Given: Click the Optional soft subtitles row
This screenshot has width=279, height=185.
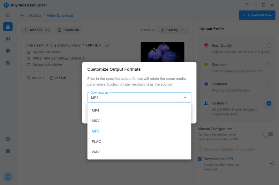Looking at the screenshot, I should point(47,65).
